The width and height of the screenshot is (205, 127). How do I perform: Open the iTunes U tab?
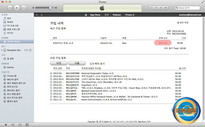(130, 15)
